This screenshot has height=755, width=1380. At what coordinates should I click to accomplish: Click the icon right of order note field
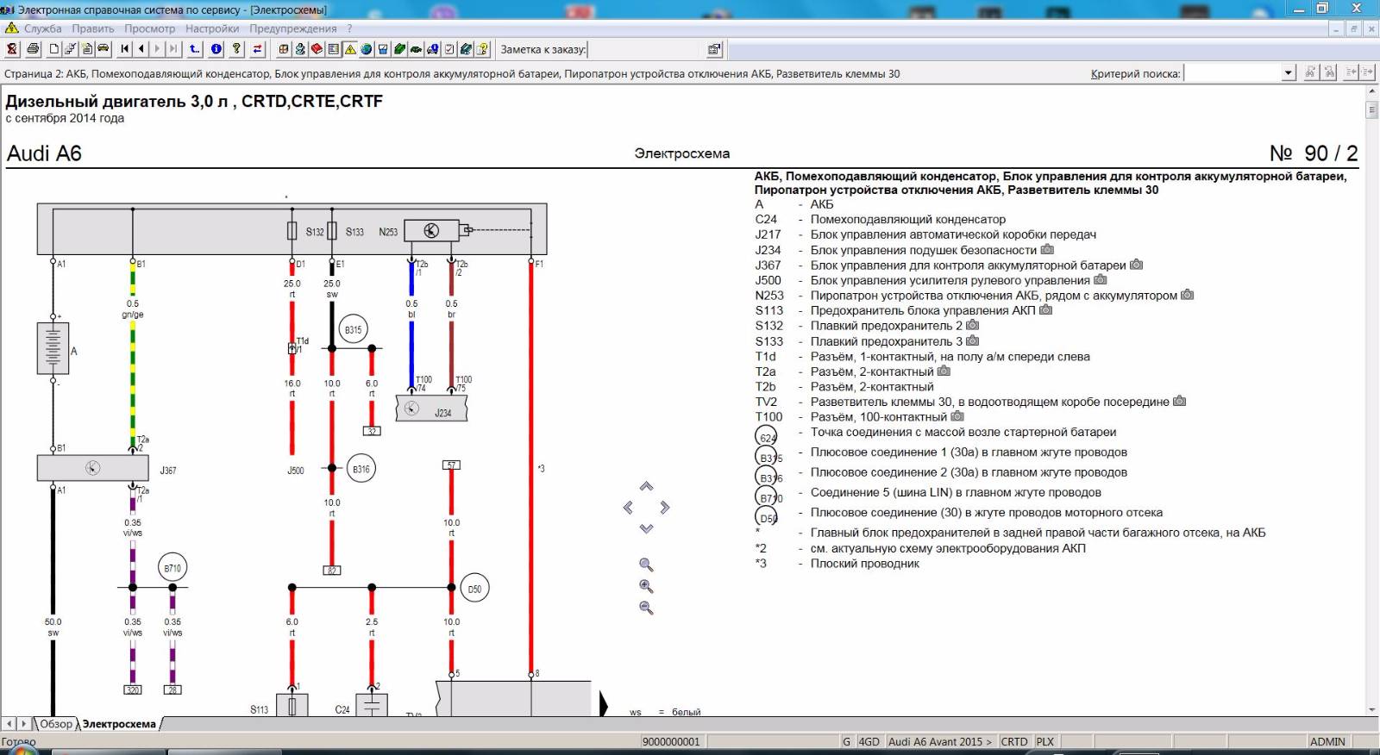click(714, 49)
